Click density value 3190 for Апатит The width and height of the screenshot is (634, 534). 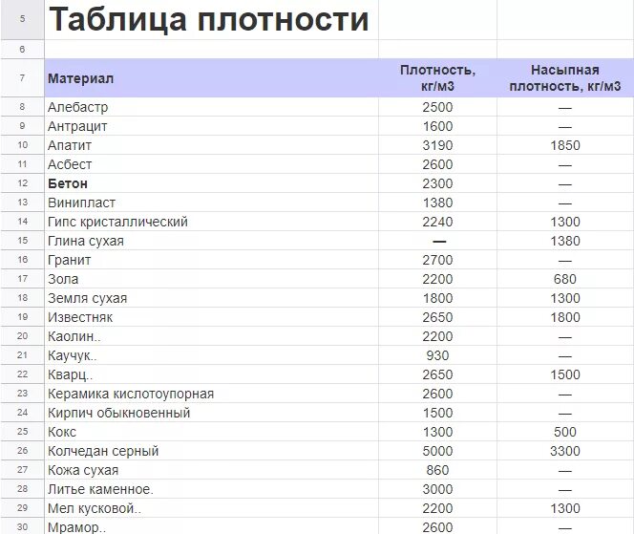tap(437, 145)
